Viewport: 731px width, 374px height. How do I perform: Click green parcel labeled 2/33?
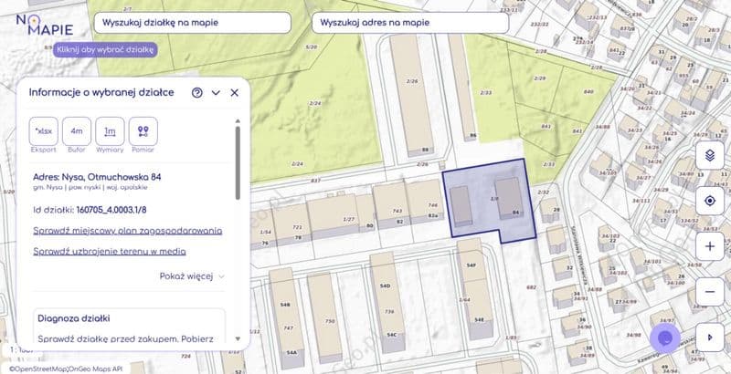click(486, 93)
